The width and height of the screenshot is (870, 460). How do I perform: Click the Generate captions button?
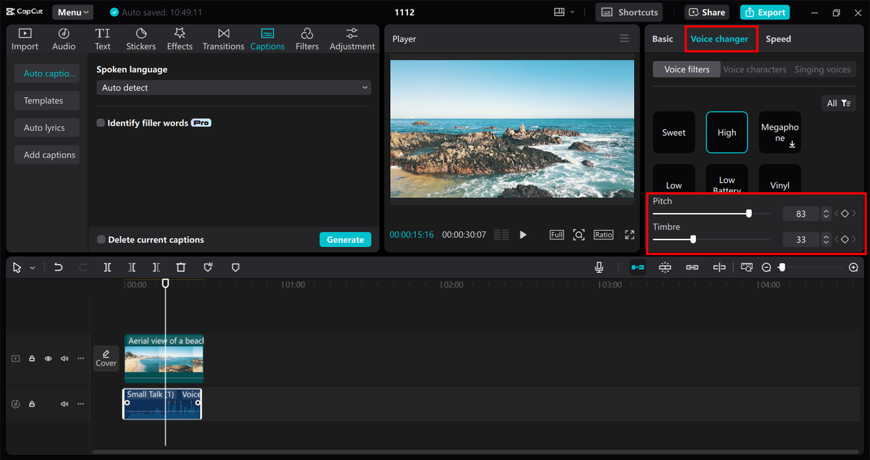(x=345, y=239)
